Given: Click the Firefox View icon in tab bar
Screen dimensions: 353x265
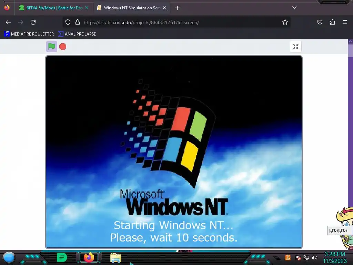Looking at the screenshot, I should tap(7, 8).
